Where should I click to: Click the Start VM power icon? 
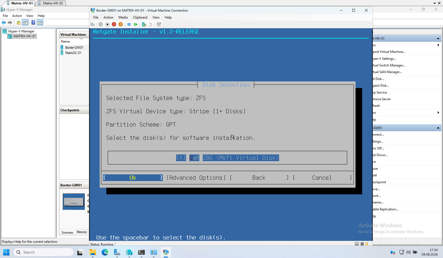pos(101,24)
